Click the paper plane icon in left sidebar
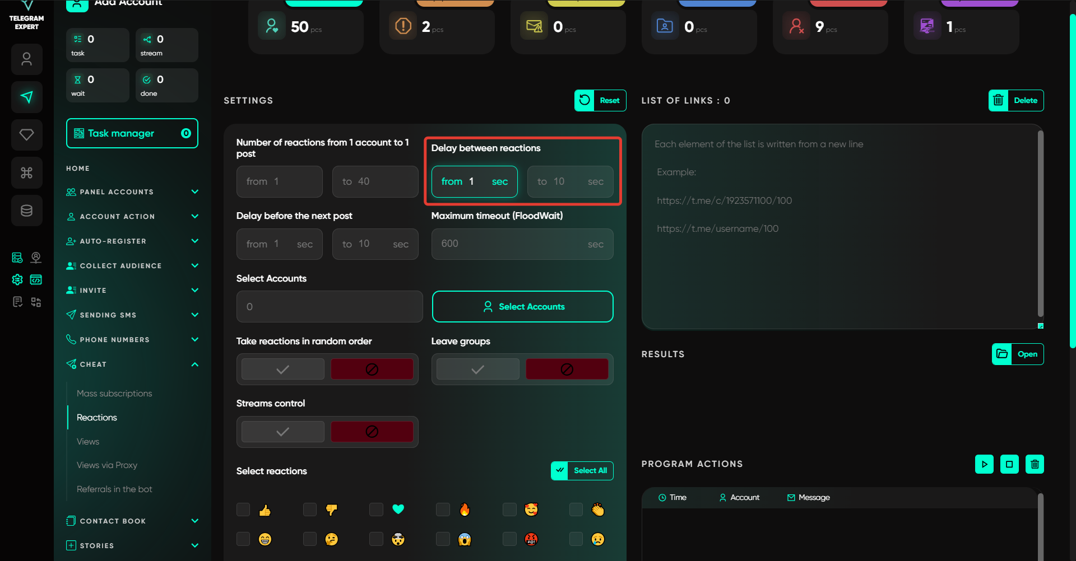The width and height of the screenshot is (1076, 561). pos(26,97)
